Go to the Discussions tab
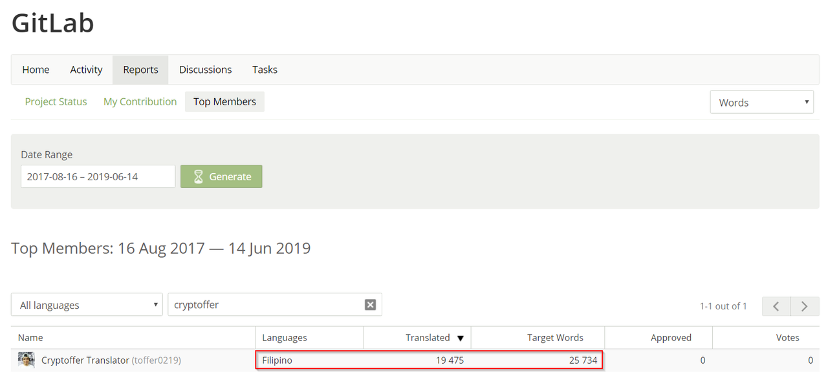The width and height of the screenshot is (828, 385). tap(205, 70)
